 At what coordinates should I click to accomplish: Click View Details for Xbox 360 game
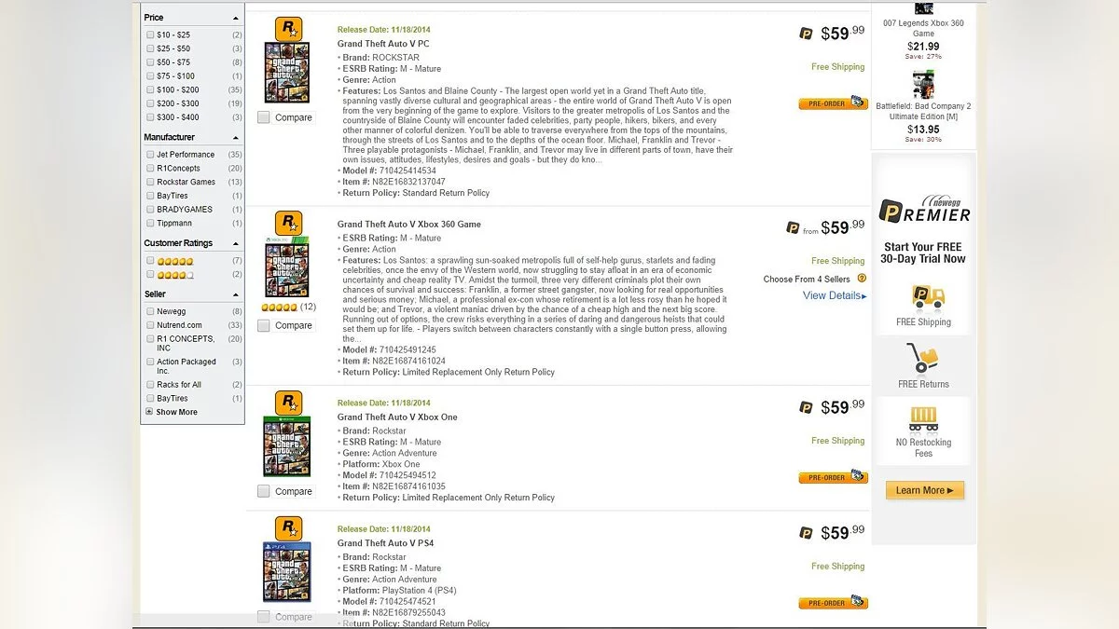pyautogui.click(x=834, y=295)
